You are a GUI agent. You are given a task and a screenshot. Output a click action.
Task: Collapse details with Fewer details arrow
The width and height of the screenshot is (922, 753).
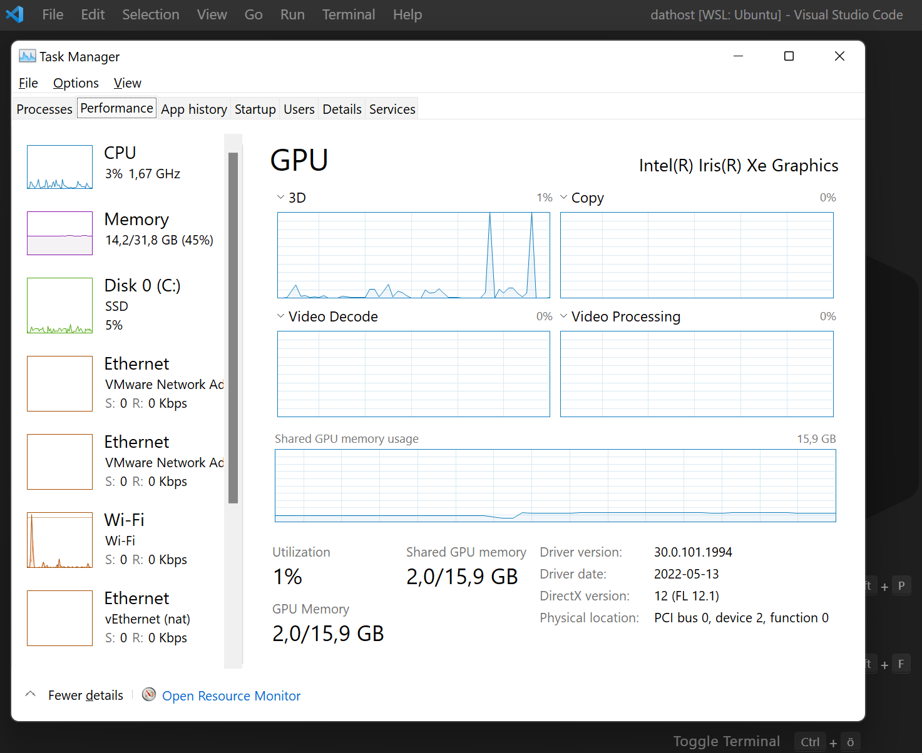(31, 694)
